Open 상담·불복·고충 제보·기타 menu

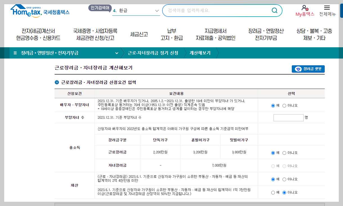[314, 34]
